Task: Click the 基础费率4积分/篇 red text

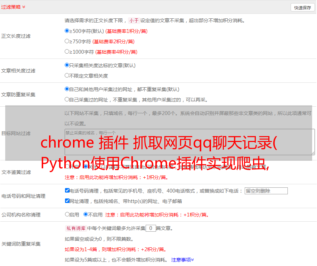Action: (x=116, y=52)
